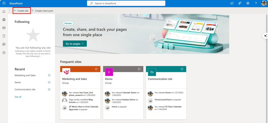The image size is (268, 123).
Task: Toggle follow star on Demo site card
Action: (x=139, y=69)
